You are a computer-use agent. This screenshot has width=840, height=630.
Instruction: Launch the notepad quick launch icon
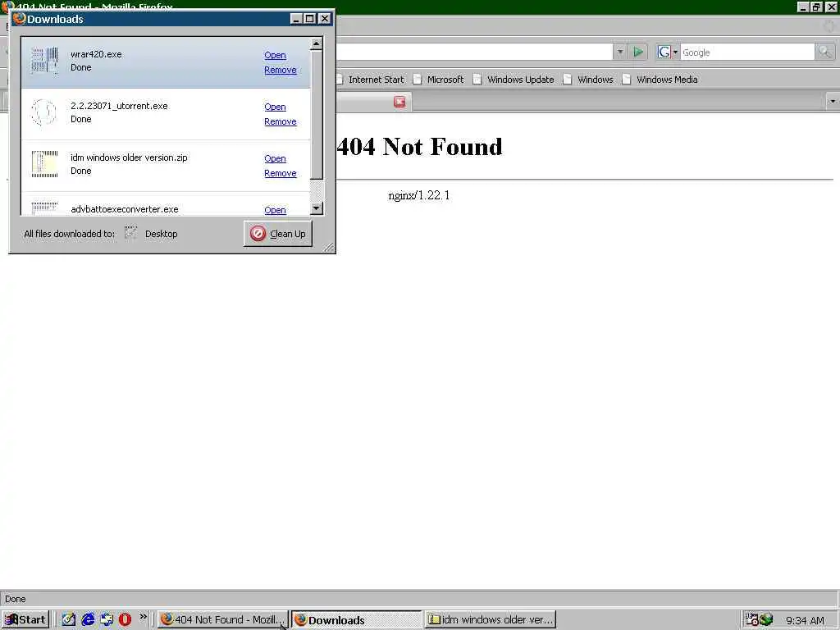(69, 620)
